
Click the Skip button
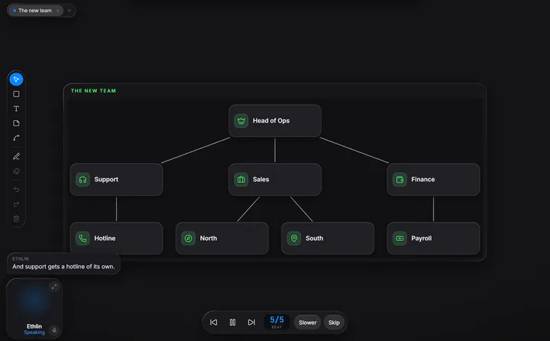pos(334,323)
